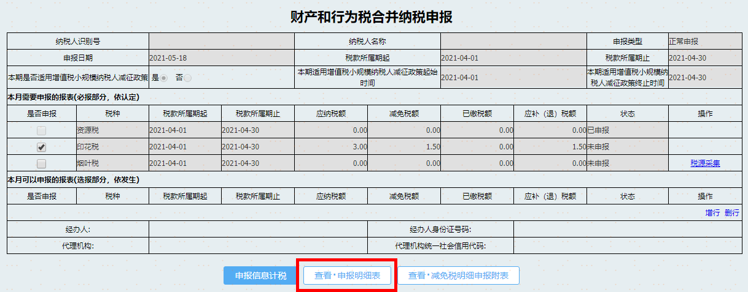Click the 代理机构统一社会信用代码 input field
The image size is (748, 292).
coord(628,246)
